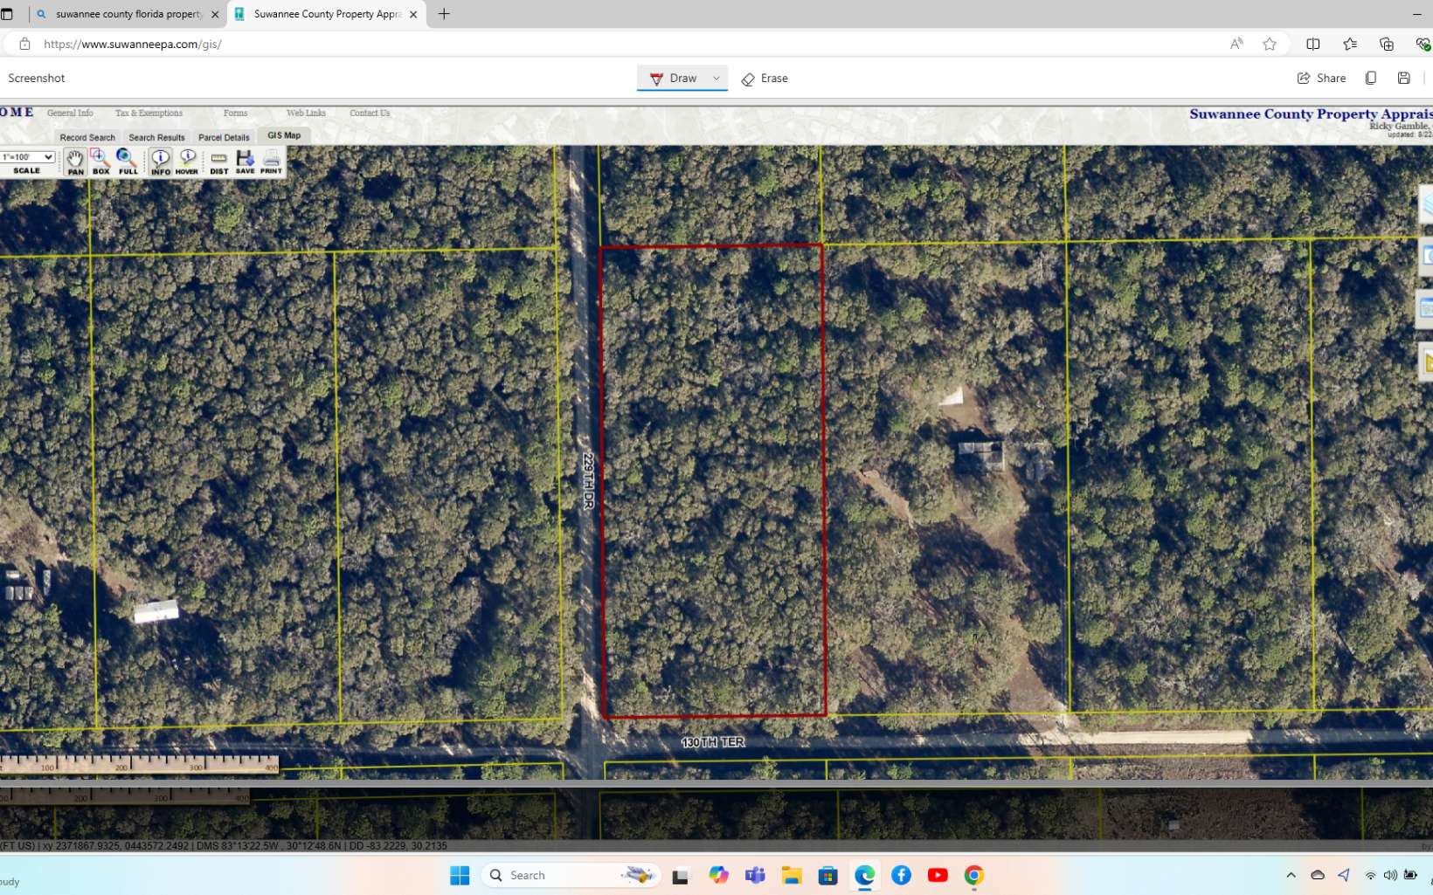Toggle the Info identify mode
This screenshot has height=895, width=1433.
161,162
